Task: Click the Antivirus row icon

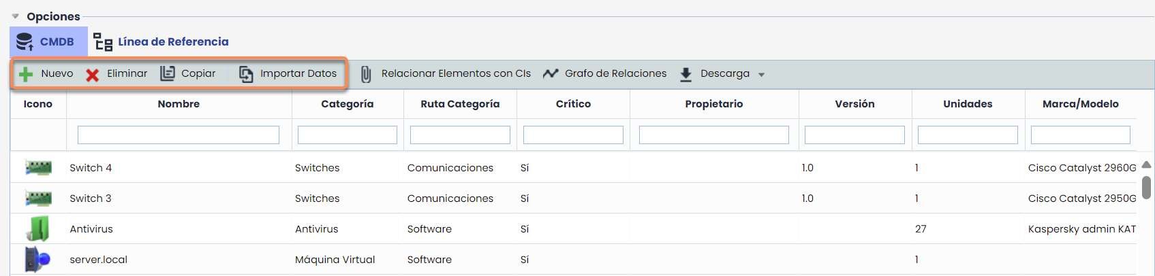Action: coord(38,229)
